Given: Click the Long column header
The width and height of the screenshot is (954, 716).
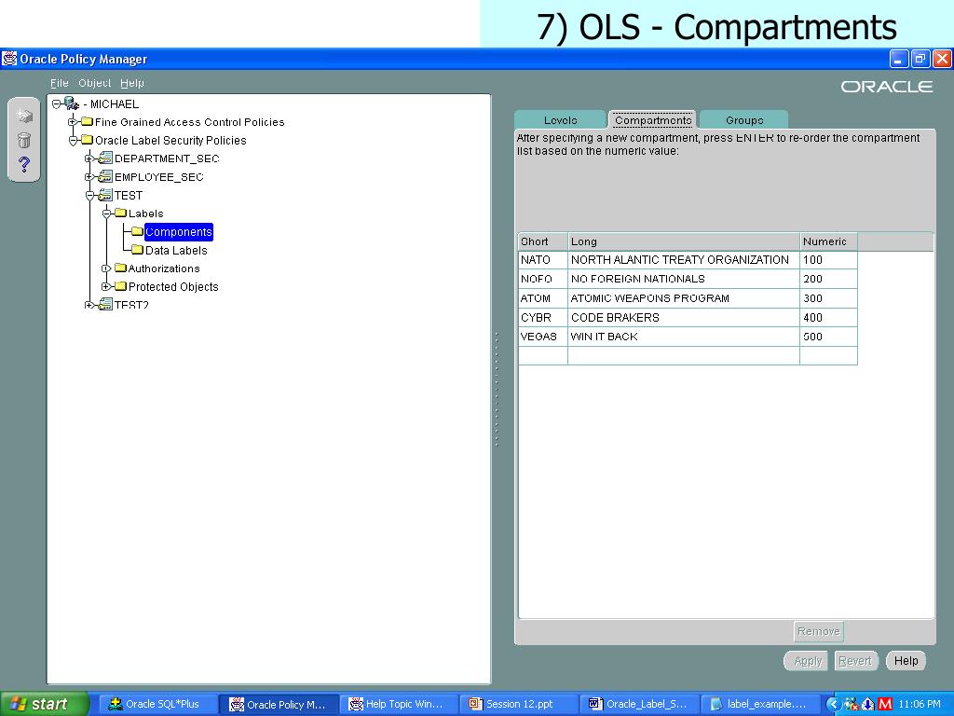Looking at the screenshot, I should tap(683, 241).
